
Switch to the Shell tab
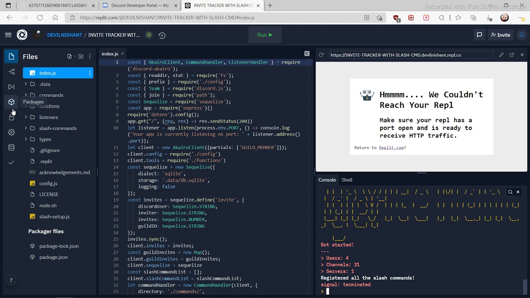click(347, 180)
